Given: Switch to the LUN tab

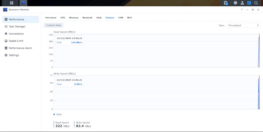Looking at the screenshot, I should pyautogui.click(x=121, y=18).
